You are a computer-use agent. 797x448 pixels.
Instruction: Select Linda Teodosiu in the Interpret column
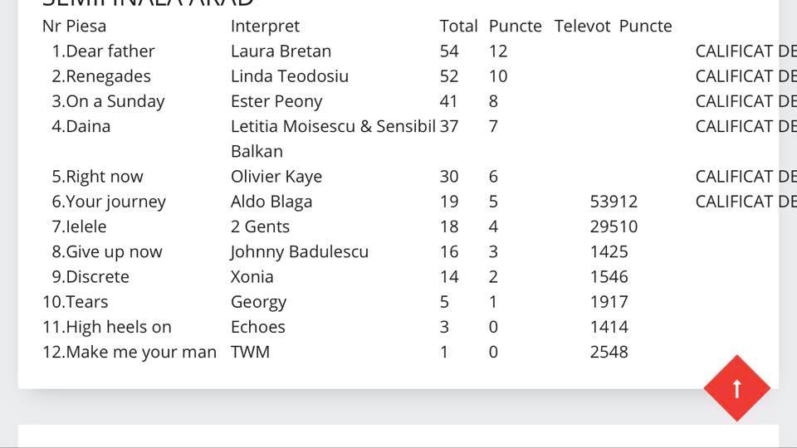pos(289,76)
